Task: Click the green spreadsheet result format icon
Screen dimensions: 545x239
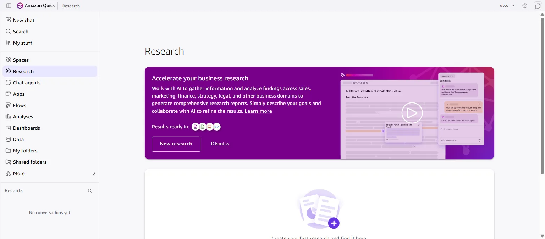Action: pos(203,127)
